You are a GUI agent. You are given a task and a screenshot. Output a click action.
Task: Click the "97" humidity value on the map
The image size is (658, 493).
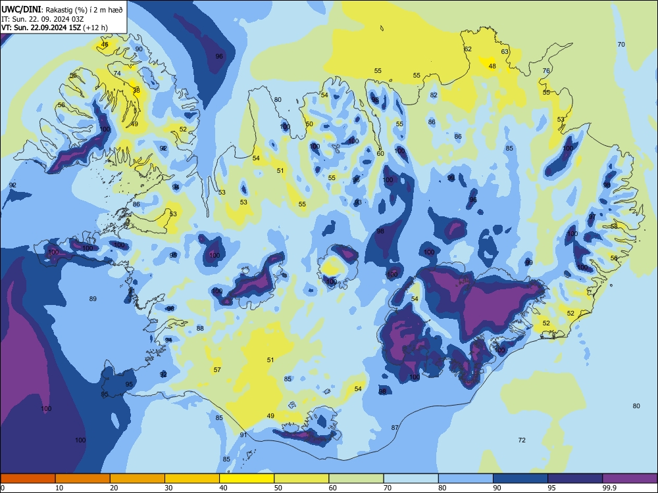[592, 217]
